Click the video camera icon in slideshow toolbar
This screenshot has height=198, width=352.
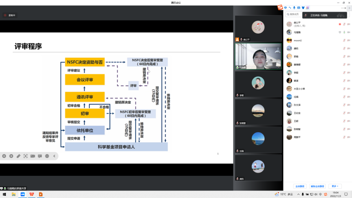point(33,156)
